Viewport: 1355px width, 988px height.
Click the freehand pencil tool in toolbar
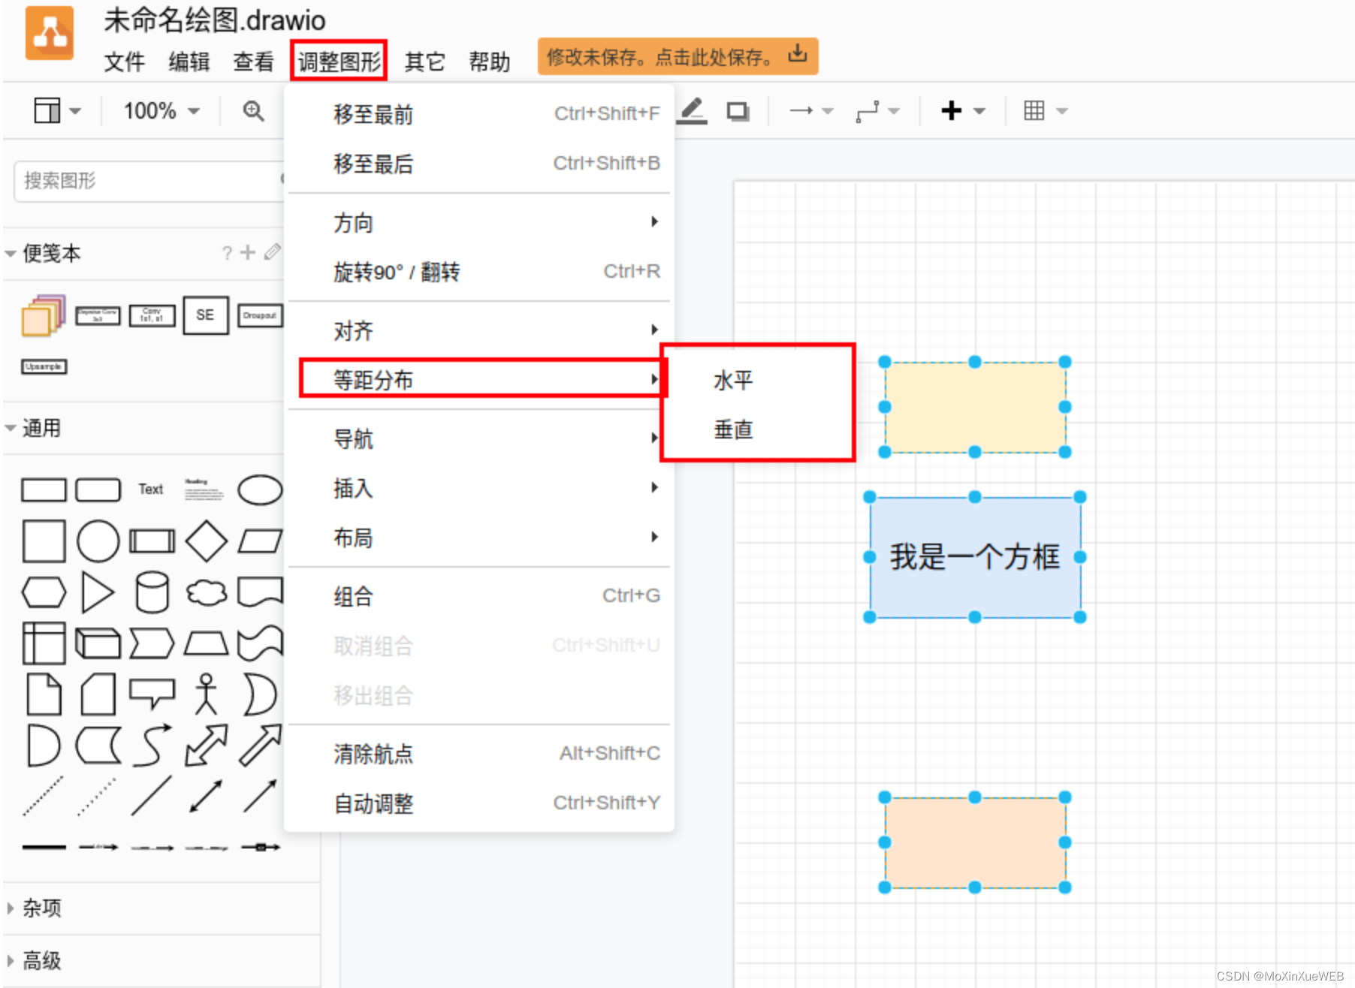coord(691,110)
